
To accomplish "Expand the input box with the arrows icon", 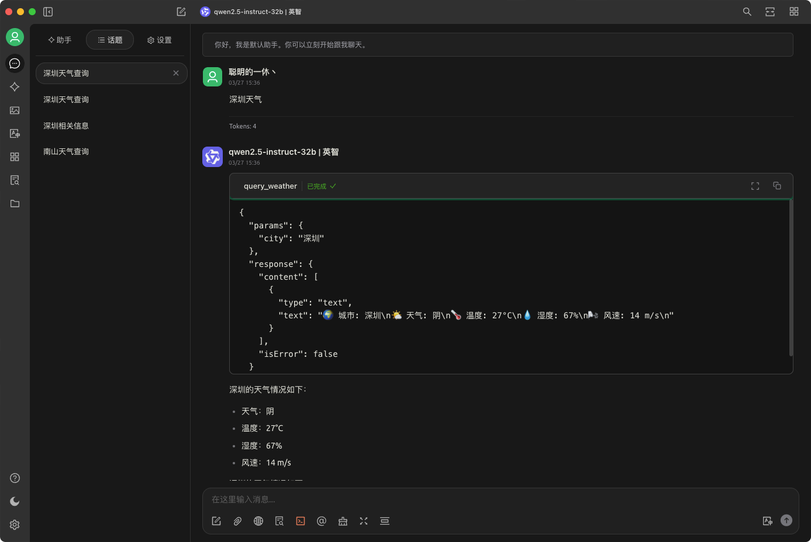I will (364, 521).
